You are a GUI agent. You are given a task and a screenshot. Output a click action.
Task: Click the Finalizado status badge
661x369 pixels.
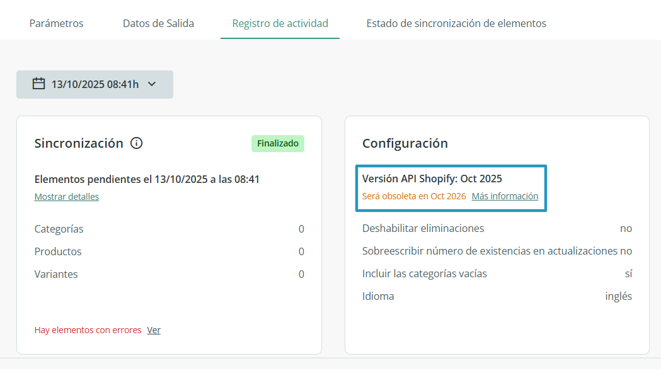(x=277, y=143)
